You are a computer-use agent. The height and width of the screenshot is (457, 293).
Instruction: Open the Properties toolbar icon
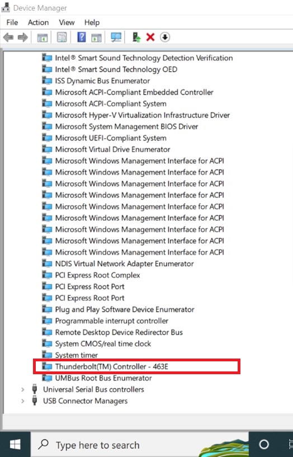click(x=62, y=37)
